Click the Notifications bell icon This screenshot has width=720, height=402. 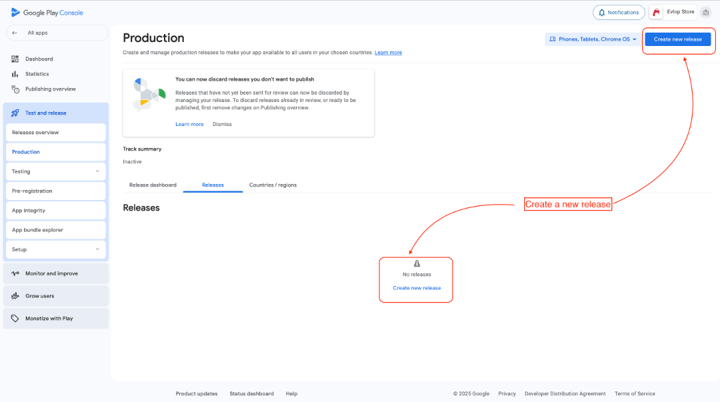pyautogui.click(x=601, y=13)
